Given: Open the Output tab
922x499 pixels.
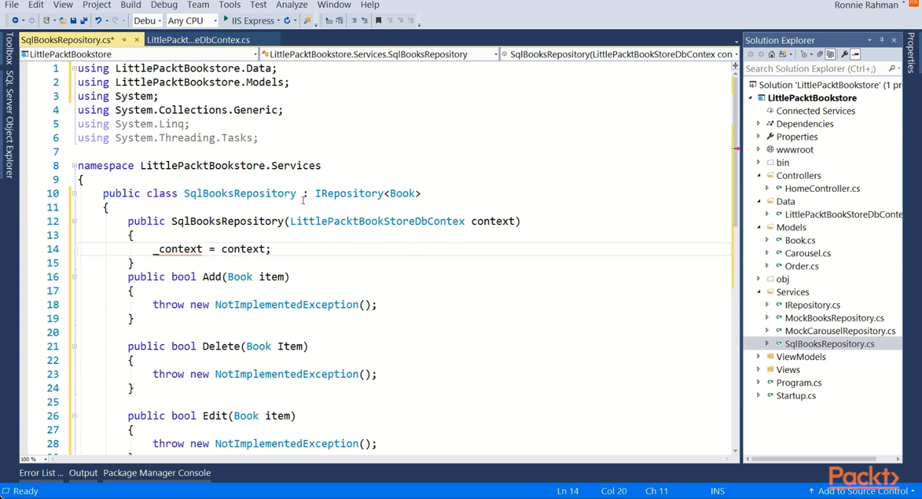Looking at the screenshot, I should pyautogui.click(x=84, y=473).
